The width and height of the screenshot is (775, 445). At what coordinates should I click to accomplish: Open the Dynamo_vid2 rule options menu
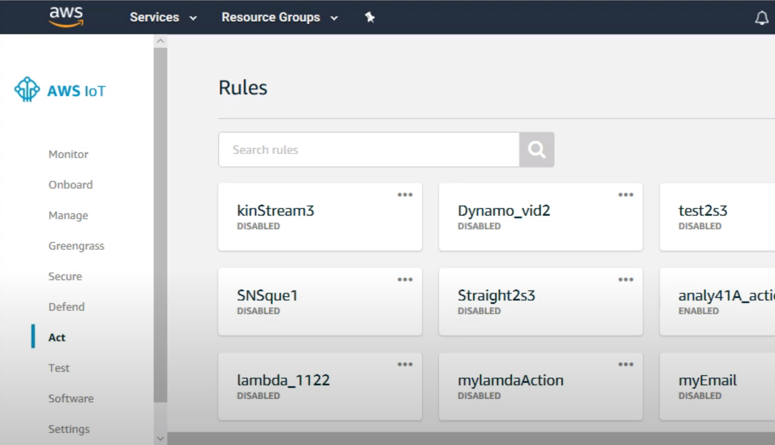pyautogui.click(x=626, y=195)
